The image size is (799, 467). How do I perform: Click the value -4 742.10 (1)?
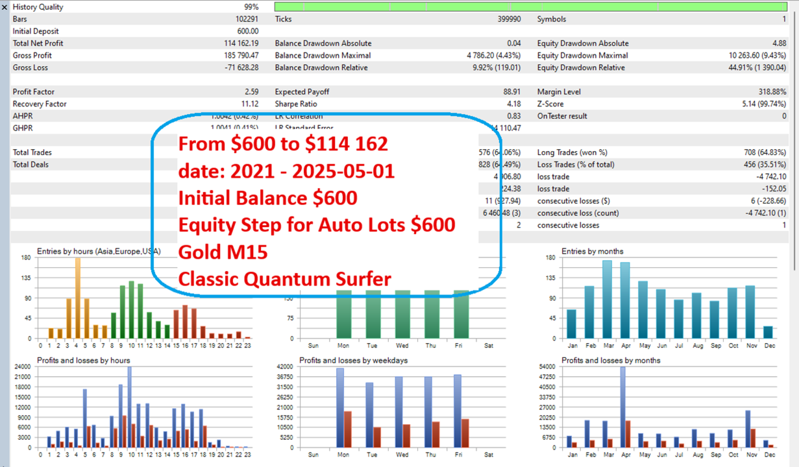764,213
